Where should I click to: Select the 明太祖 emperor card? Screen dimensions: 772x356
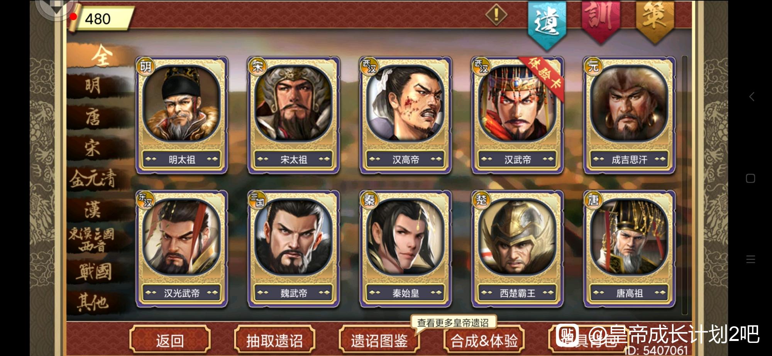(181, 115)
